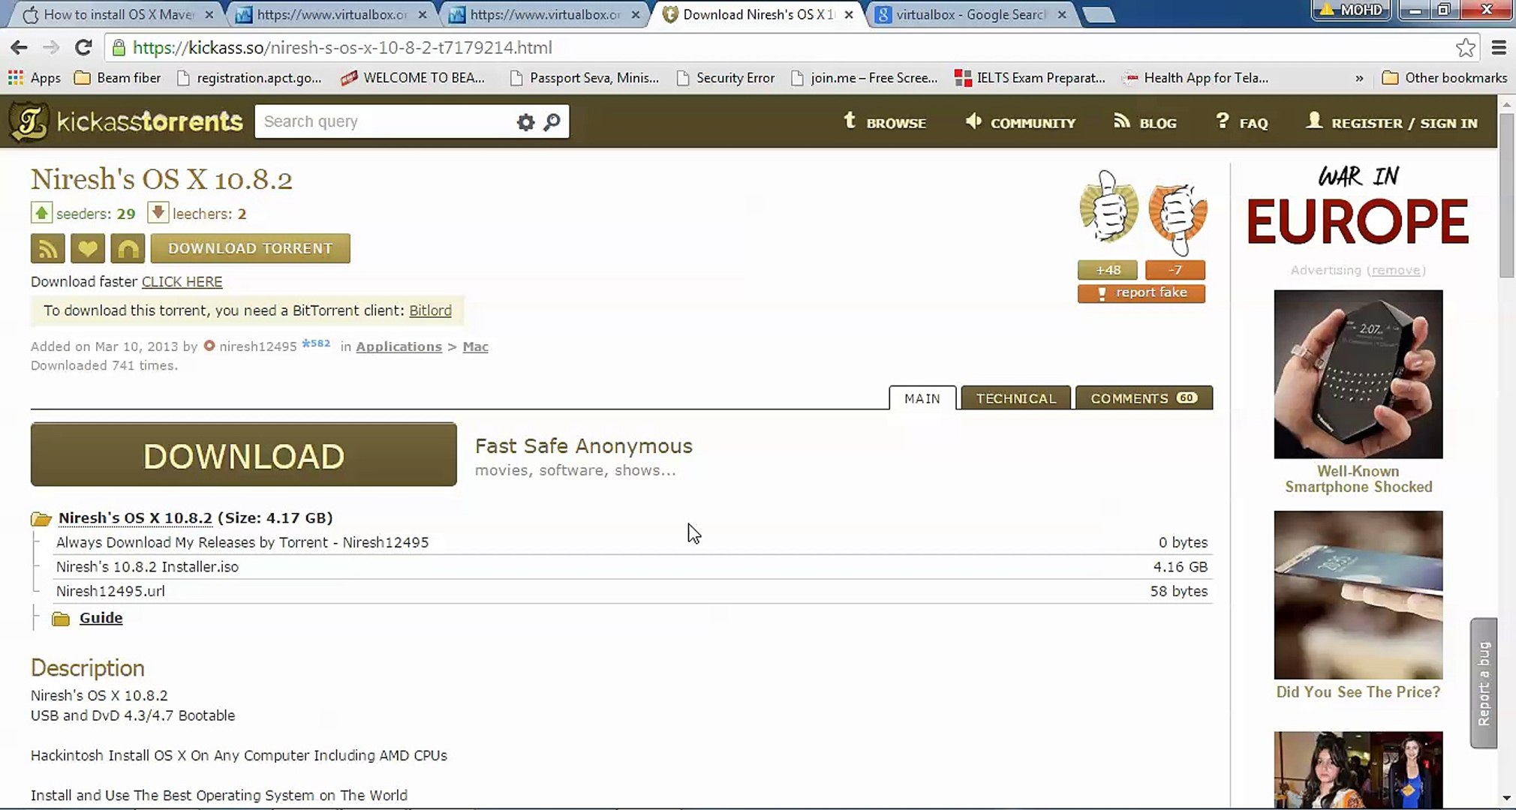Open the Beam fiber bookmark folder
Viewport: 1516px width, 810px height.
[x=118, y=78]
